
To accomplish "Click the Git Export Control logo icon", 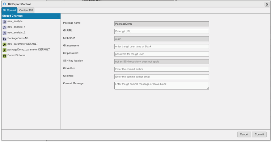I will point(5,4).
